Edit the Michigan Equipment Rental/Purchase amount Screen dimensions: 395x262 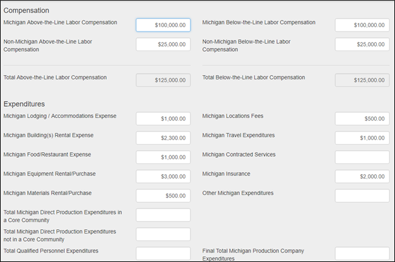pyautogui.click(x=163, y=176)
